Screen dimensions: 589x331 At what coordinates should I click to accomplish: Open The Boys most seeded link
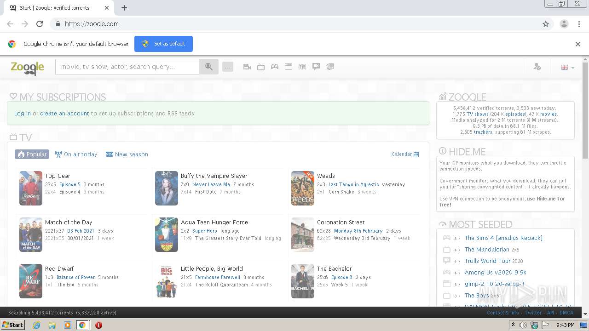point(477,295)
